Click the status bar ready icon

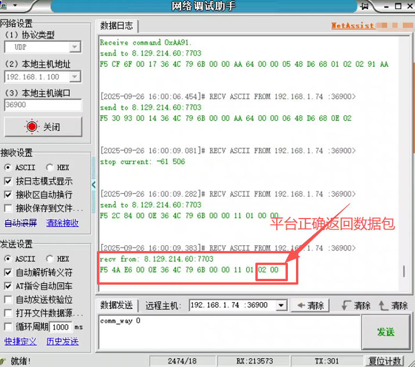point(3,361)
